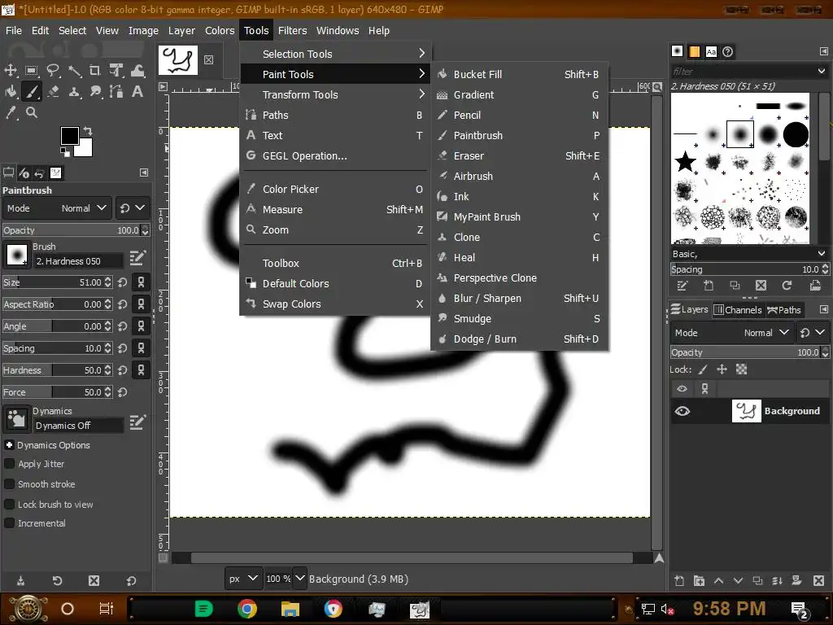833x625 pixels.
Task: Edit the Dynamics Off dynamics
Action: click(x=137, y=422)
